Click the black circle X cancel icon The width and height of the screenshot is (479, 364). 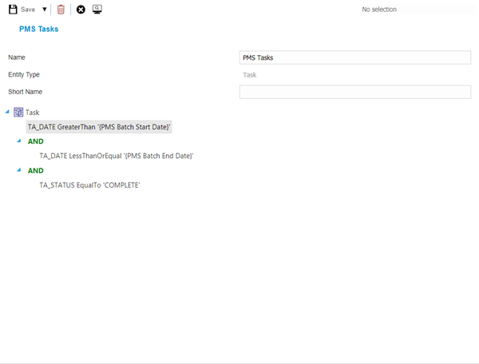pyautogui.click(x=81, y=10)
